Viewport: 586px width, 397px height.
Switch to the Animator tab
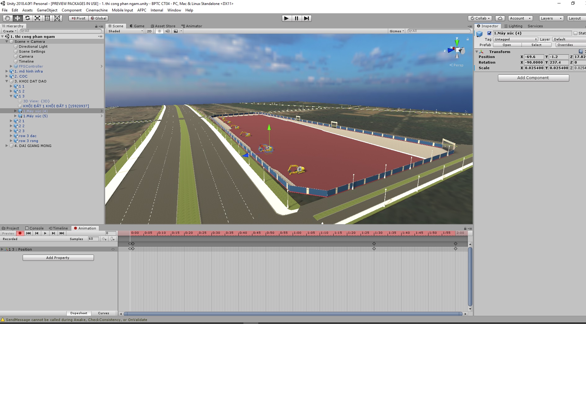(x=192, y=26)
